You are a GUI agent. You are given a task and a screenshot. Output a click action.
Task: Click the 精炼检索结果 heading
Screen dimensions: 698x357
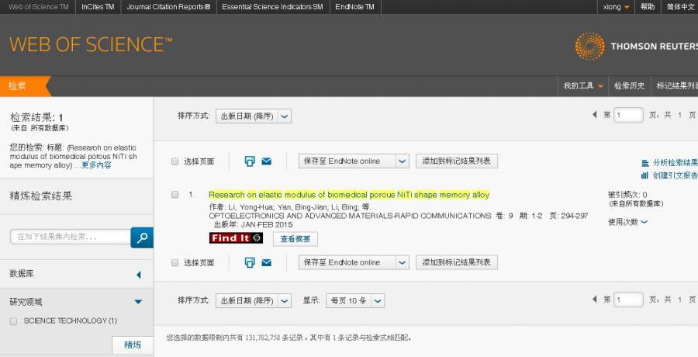coord(41,196)
